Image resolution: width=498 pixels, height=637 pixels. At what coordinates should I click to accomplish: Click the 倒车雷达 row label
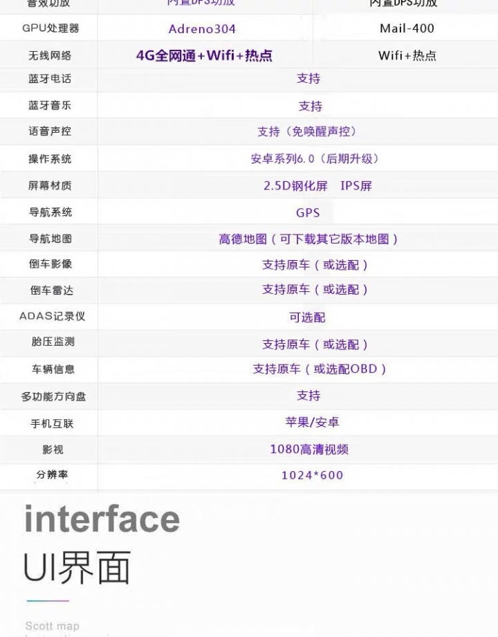[x=52, y=290]
